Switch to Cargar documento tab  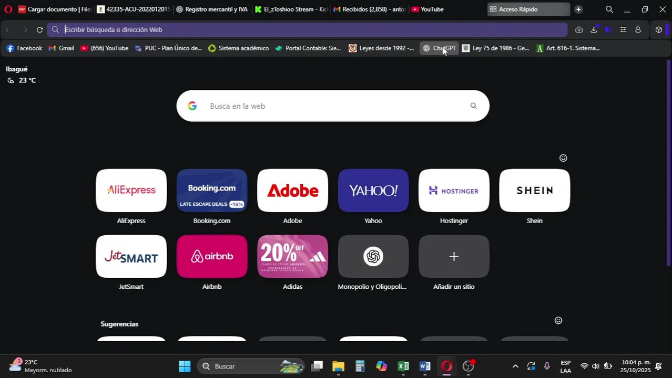(x=55, y=9)
